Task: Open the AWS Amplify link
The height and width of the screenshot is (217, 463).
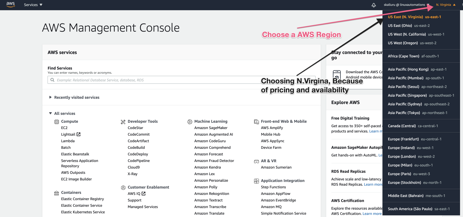Action: pyautogui.click(x=272, y=128)
